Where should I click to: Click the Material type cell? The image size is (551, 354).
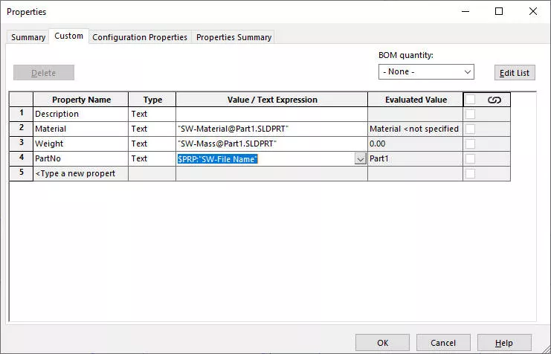pyautogui.click(x=152, y=129)
